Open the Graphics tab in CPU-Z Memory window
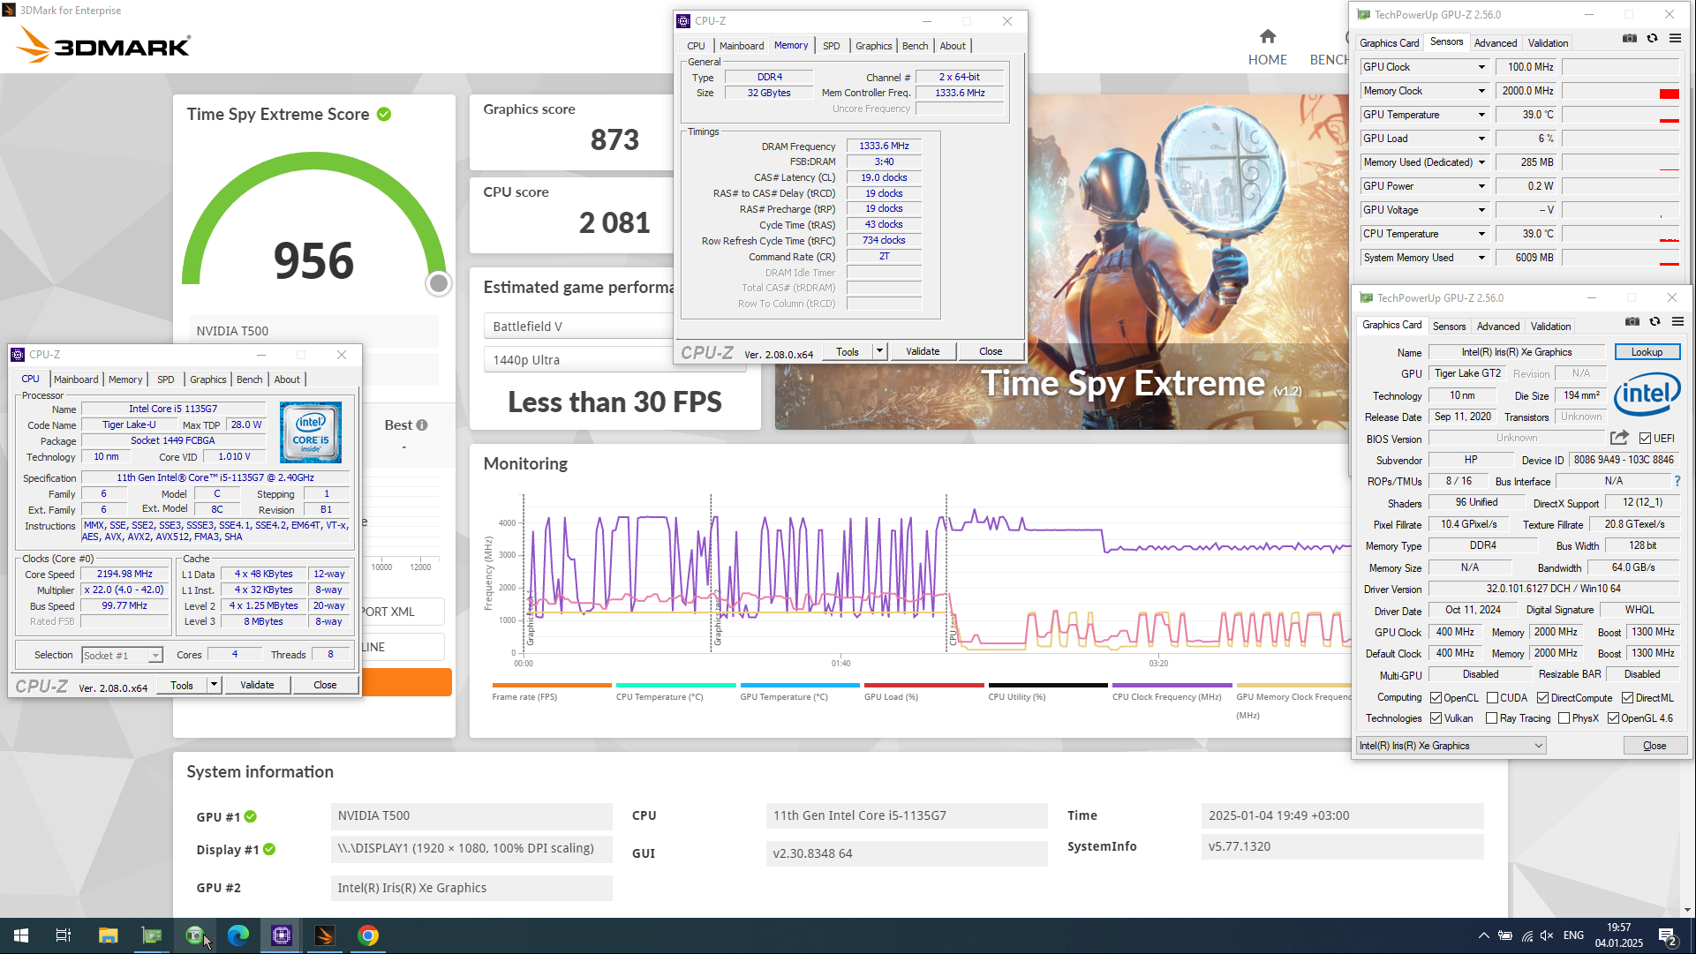The width and height of the screenshot is (1696, 954). click(x=874, y=46)
